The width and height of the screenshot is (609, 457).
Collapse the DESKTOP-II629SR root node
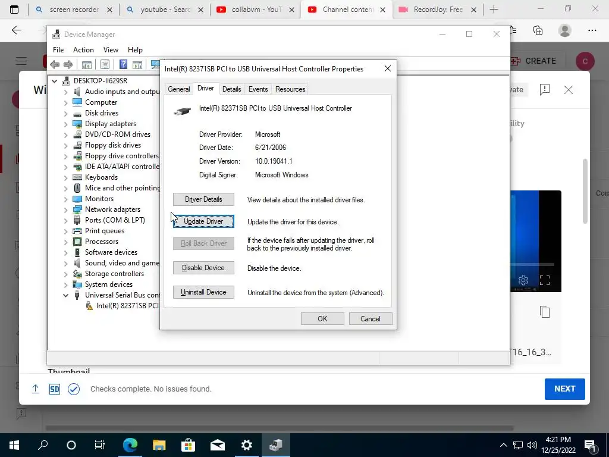point(54,81)
